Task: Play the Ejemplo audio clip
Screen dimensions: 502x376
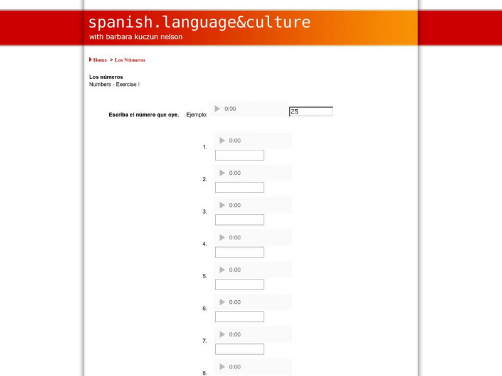Action: tap(218, 109)
